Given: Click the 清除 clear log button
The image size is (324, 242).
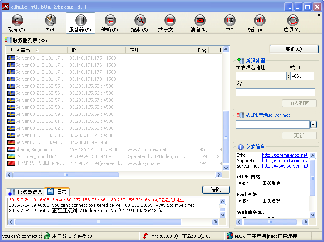Looking at the screenshot, I should click(x=216, y=189).
